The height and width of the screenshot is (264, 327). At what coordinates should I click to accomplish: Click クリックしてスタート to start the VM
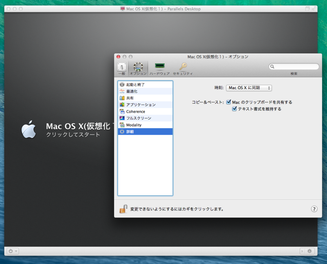coord(73,135)
